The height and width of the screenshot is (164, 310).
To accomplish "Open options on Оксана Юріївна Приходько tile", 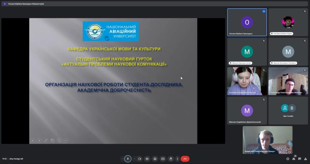I will (x=264, y=11).
